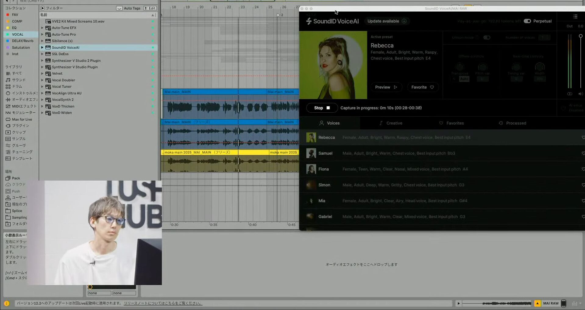Click the Preview button for Rebecca
Viewport: 585px width, 310px height.
coord(386,87)
